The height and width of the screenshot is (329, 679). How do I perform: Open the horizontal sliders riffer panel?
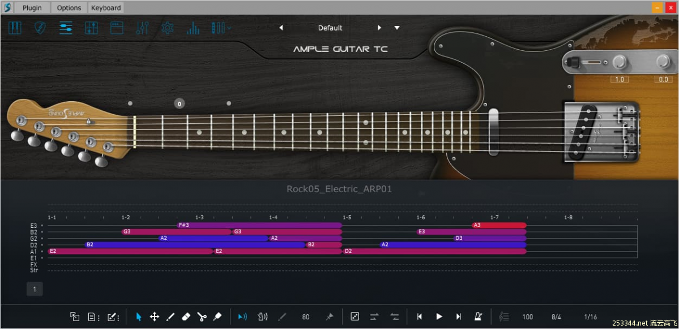pos(66,28)
